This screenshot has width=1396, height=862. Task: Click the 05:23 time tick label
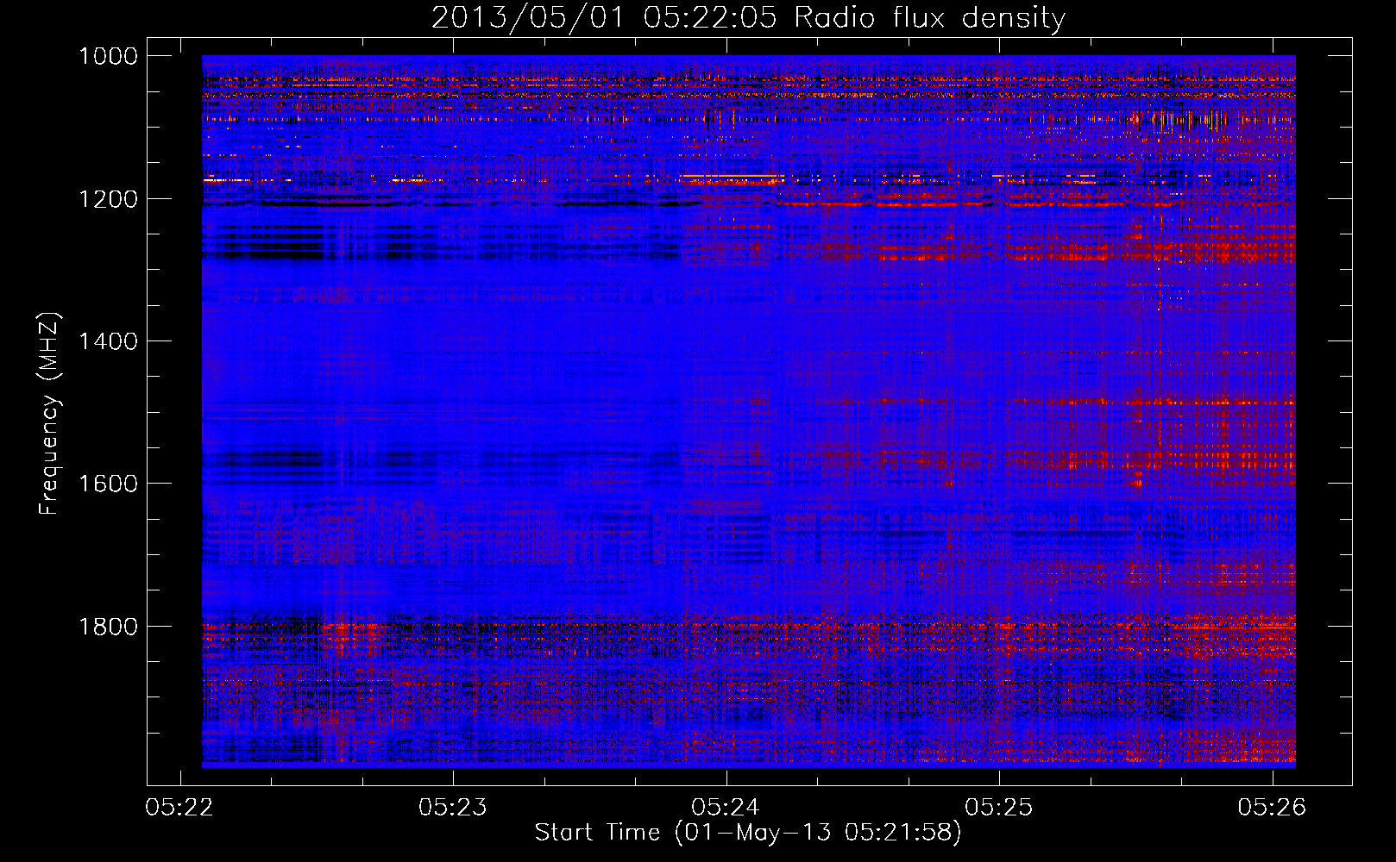pyautogui.click(x=453, y=807)
